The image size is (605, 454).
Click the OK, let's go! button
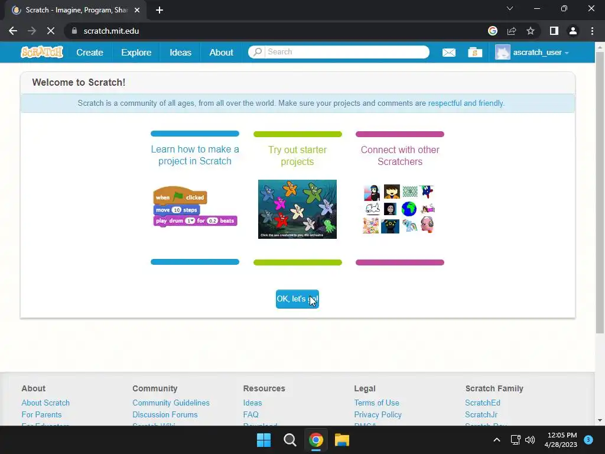point(297,299)
